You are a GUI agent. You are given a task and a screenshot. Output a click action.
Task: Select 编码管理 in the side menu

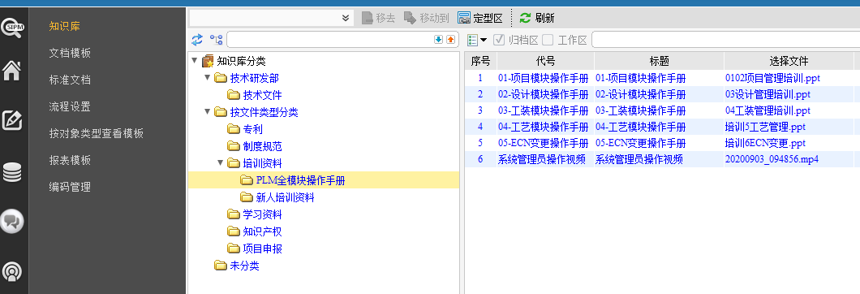coord(70,188)
